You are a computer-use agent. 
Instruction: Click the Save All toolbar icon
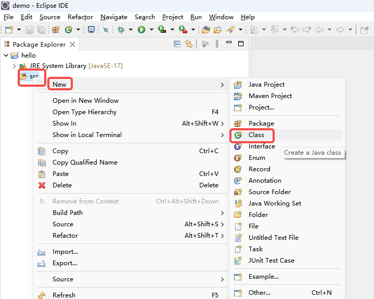click(42, 30)
